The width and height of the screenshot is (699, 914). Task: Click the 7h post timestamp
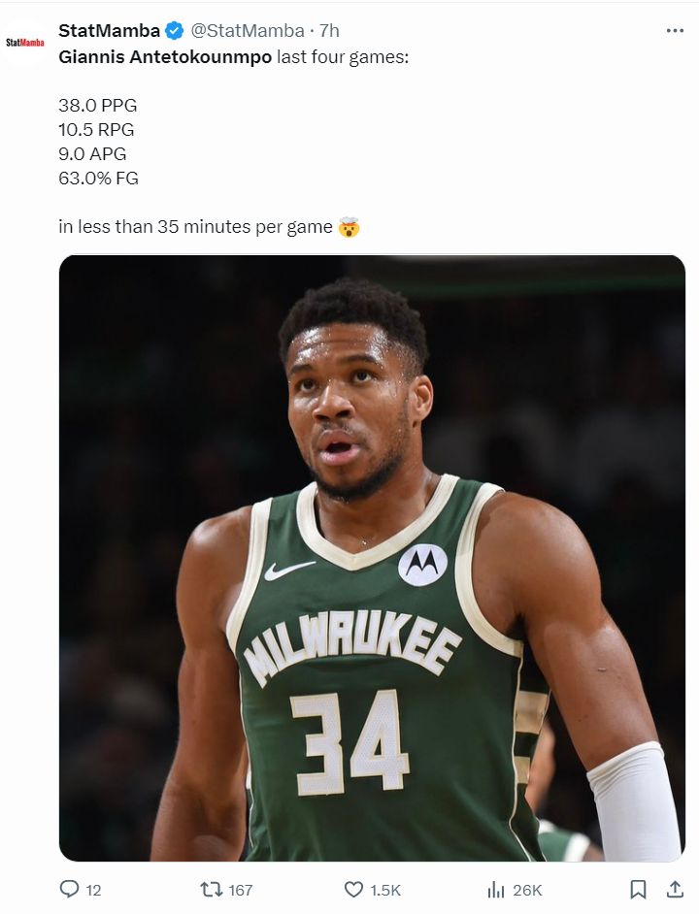[330, 31]
